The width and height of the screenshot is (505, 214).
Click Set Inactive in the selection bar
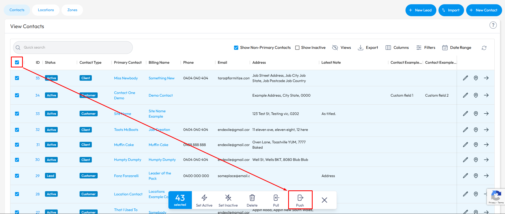228,200
